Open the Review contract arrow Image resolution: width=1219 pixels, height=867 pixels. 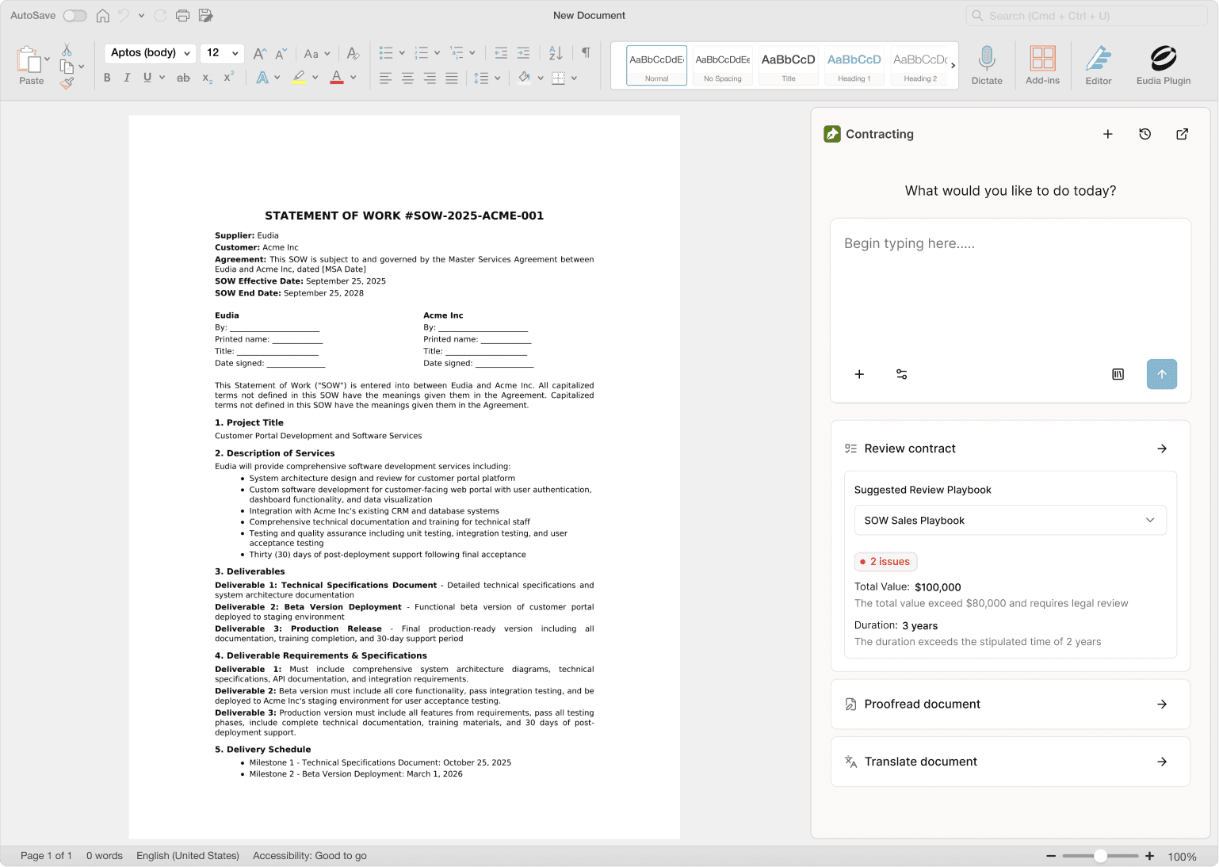[x=1162, y=449]
